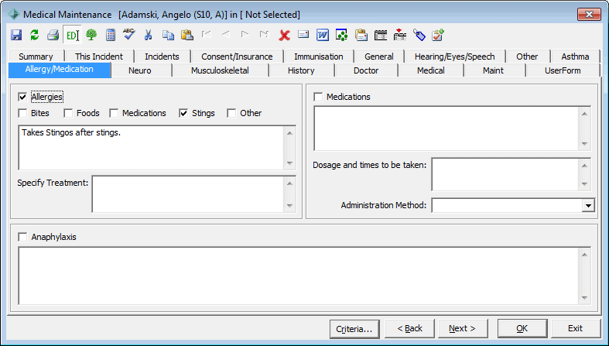Click the OK button

click(x=522, y=328)
